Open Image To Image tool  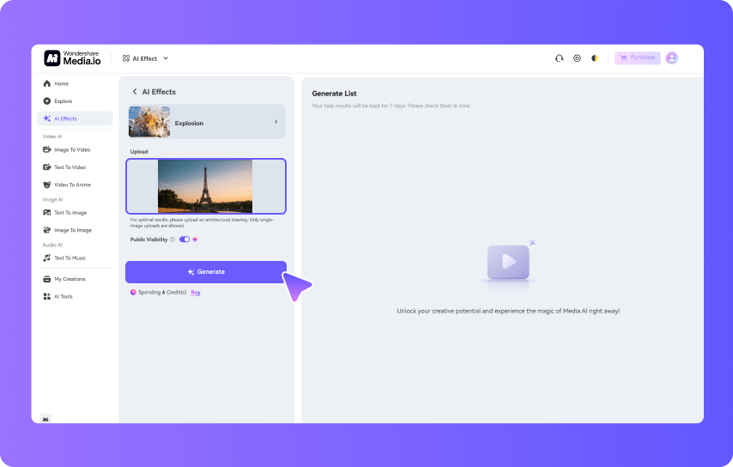(67, 230)
